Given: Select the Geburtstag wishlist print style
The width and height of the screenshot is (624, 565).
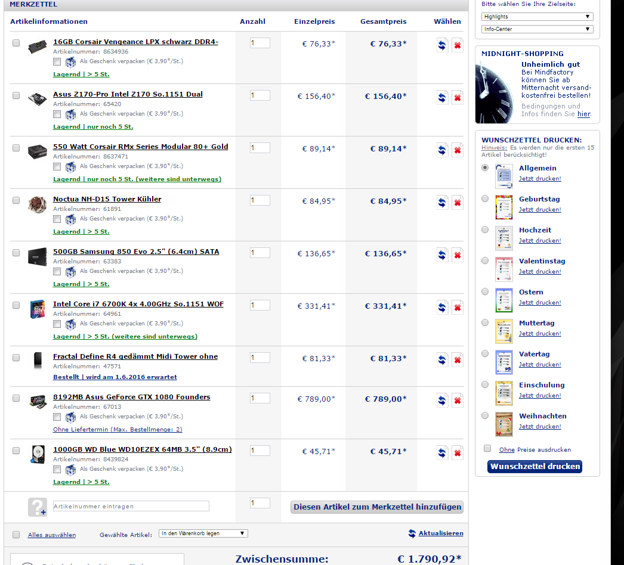Looking at the screenshot, I should (x=485, y=198).
